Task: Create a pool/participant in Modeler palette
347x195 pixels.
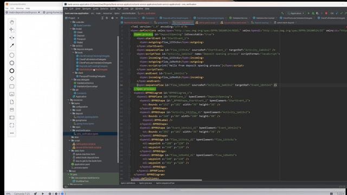Action: pos(12,118)
